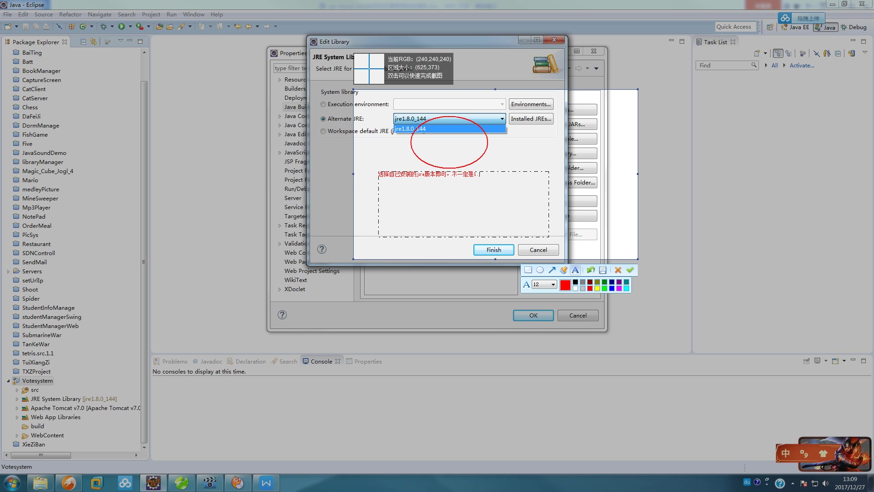Pick the yellow color swatch

click(597, 288)
